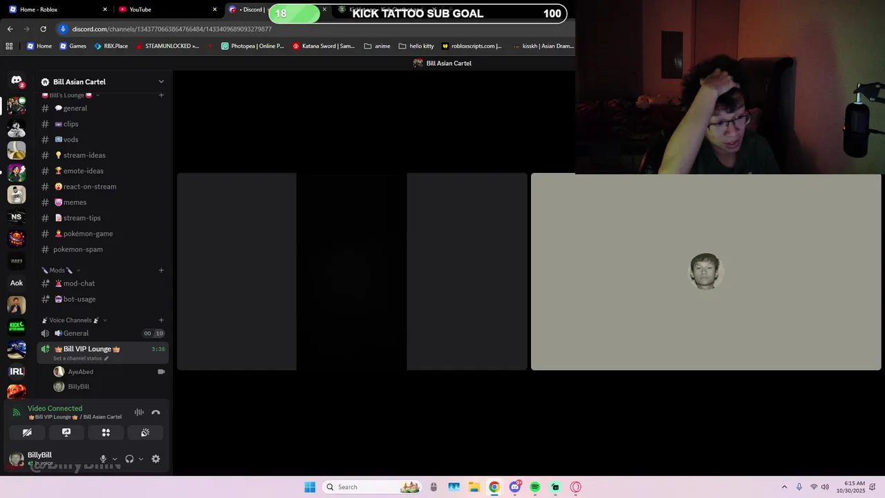Open the stream-tips channel
The width and height of the screenshot is (885, 498).
(x=102, y=218)
